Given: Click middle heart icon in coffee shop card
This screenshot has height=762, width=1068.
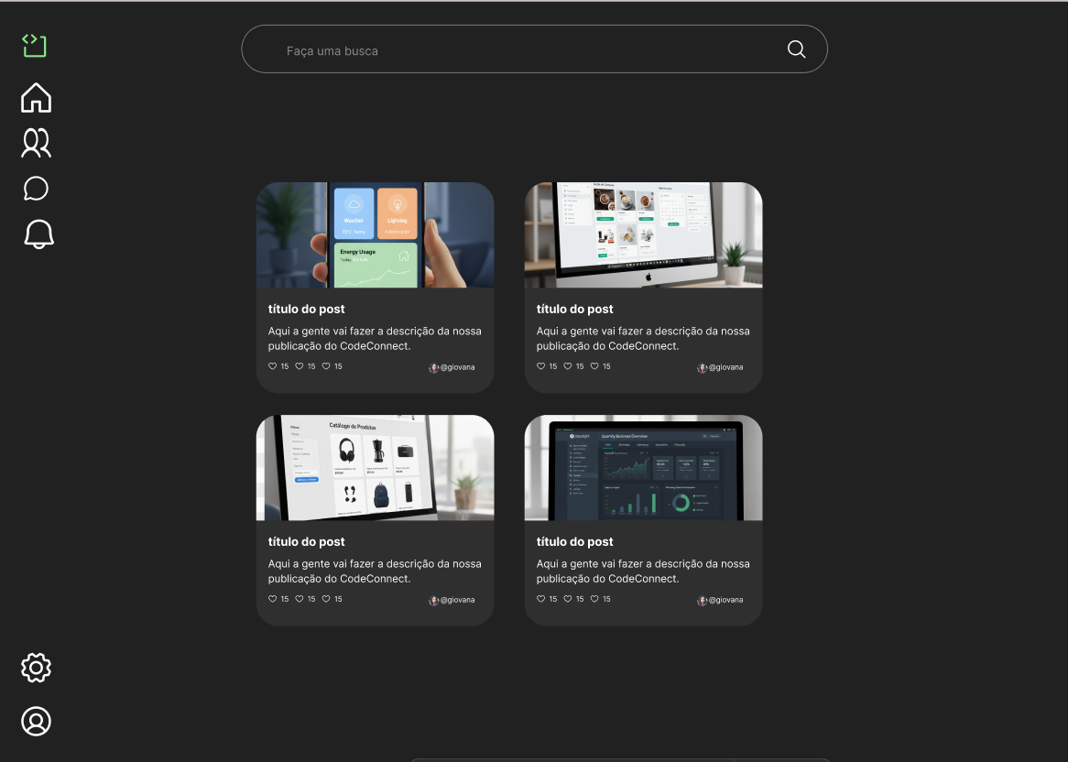Looking at the screenshot, I should [567, 366].
